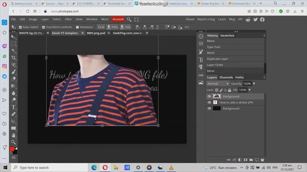
Task: Open the Filter menu
Action: click(x=68, y=19)
